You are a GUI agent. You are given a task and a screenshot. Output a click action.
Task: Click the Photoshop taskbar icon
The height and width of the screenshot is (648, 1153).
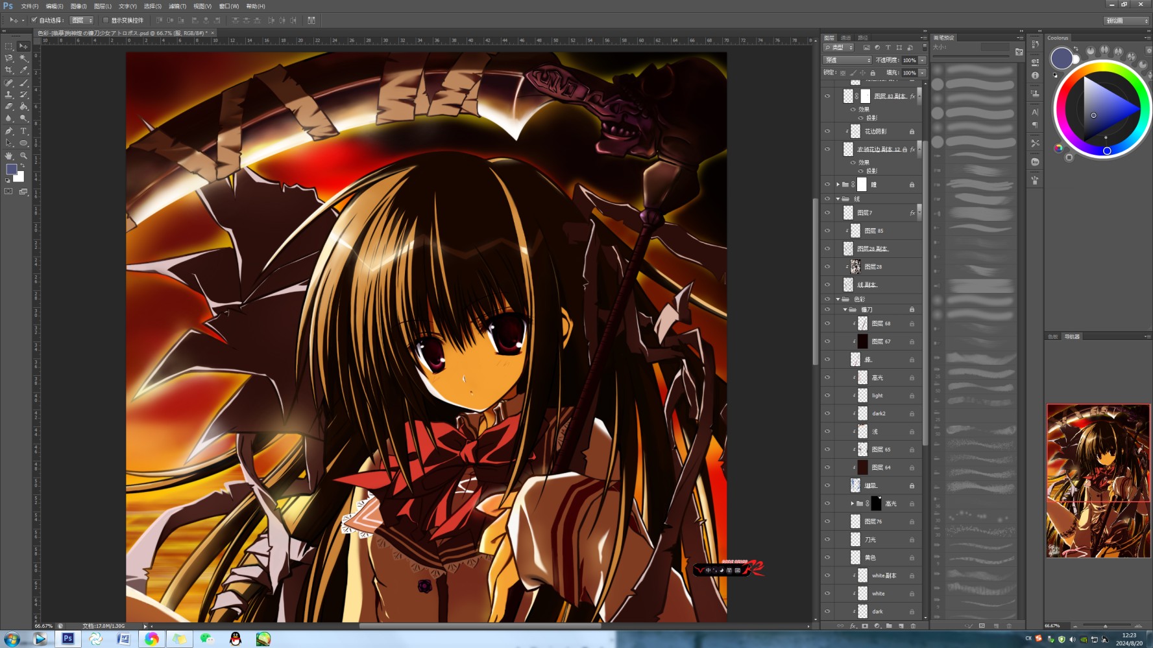67,639
